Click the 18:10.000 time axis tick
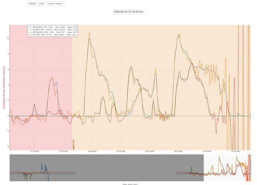This screenshot has height=185, width=257. (x=149, y=151)
